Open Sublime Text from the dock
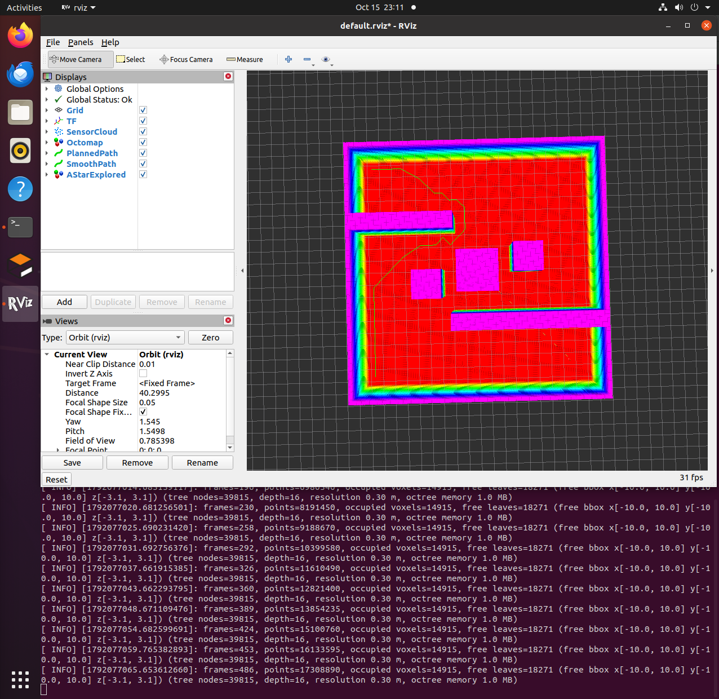This screenshot has height=699, width=719. (20, 266)
